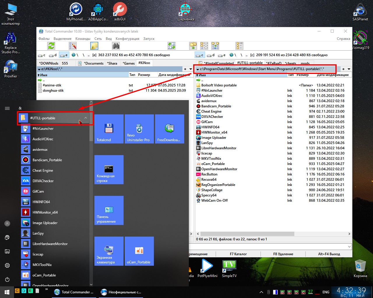The height and width of the screenshot is (298, 373).
Task: Open the Revo Uninstaller Pro tile
Action: (x=139, y=129)
